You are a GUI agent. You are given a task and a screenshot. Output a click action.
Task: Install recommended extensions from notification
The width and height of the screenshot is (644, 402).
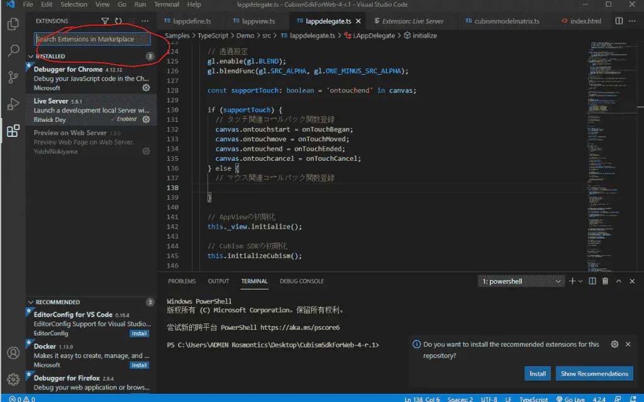[537, 374]
